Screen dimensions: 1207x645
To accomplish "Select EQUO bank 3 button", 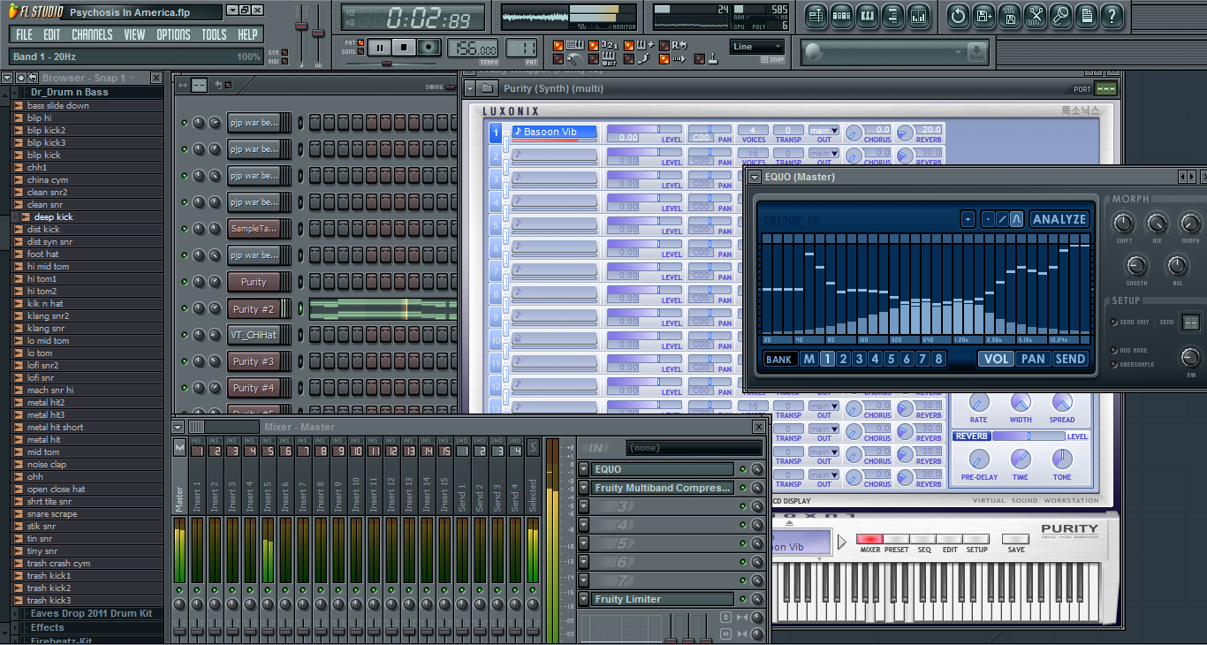I will [x=859, y=359].
